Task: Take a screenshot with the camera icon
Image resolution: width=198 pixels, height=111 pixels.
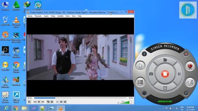Action: click(151, 74)
